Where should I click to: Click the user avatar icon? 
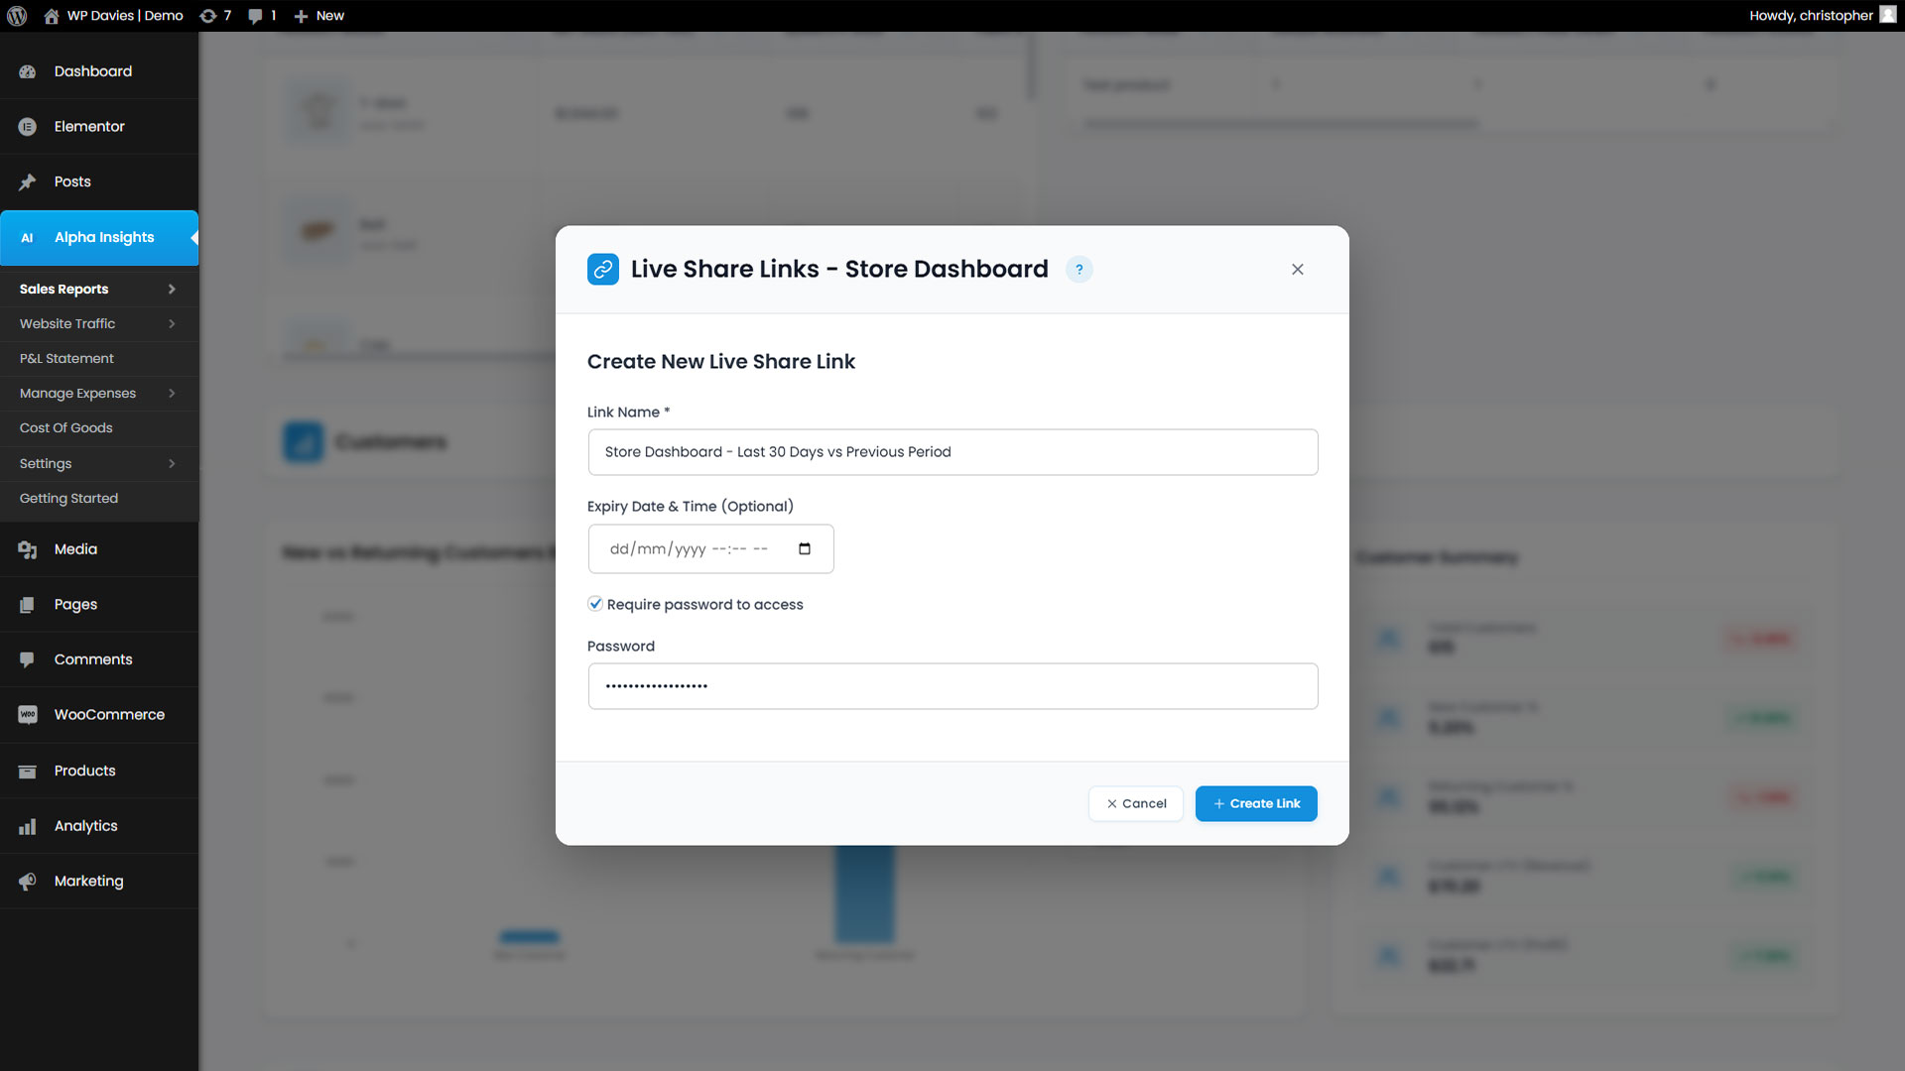tap(1887, 15)
